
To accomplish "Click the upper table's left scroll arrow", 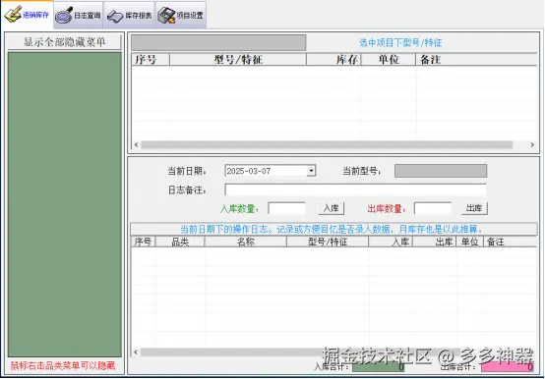I will [136, 144].
